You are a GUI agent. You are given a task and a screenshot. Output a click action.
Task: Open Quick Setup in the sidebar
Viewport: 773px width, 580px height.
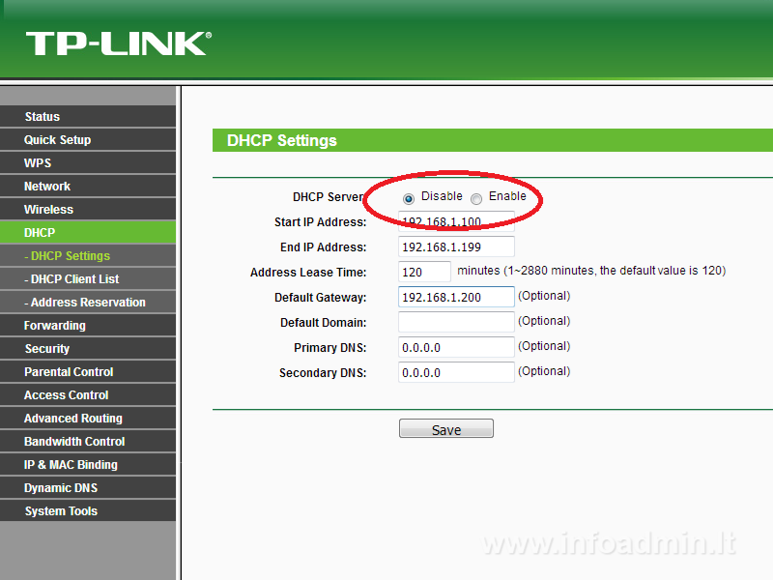click(x=88, y=139)
